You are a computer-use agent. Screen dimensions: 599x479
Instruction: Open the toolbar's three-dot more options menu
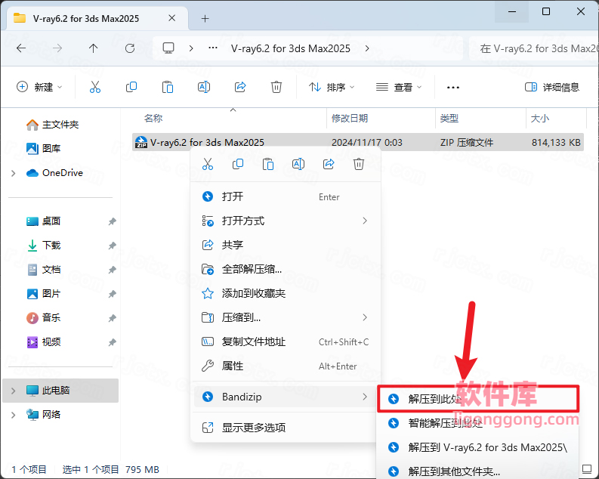[x=453, y=88]
